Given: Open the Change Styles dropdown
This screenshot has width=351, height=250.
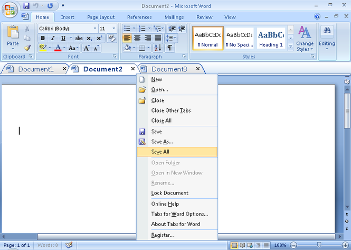Looking at the screenshot, I should tap(305, 39).
